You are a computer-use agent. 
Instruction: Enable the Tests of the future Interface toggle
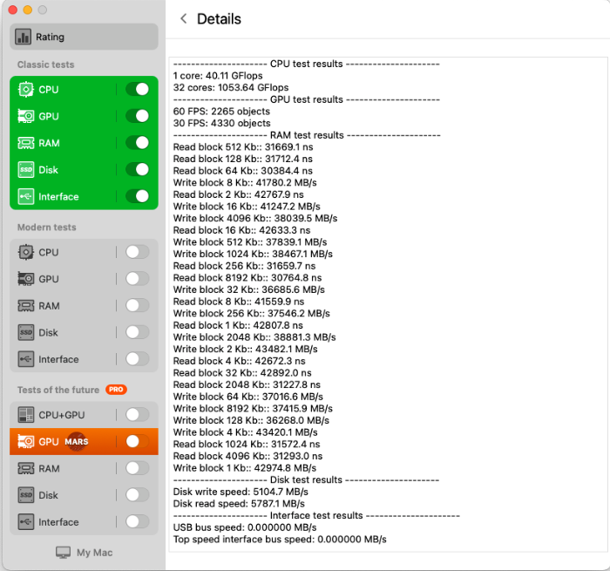[x=138, y=521]
